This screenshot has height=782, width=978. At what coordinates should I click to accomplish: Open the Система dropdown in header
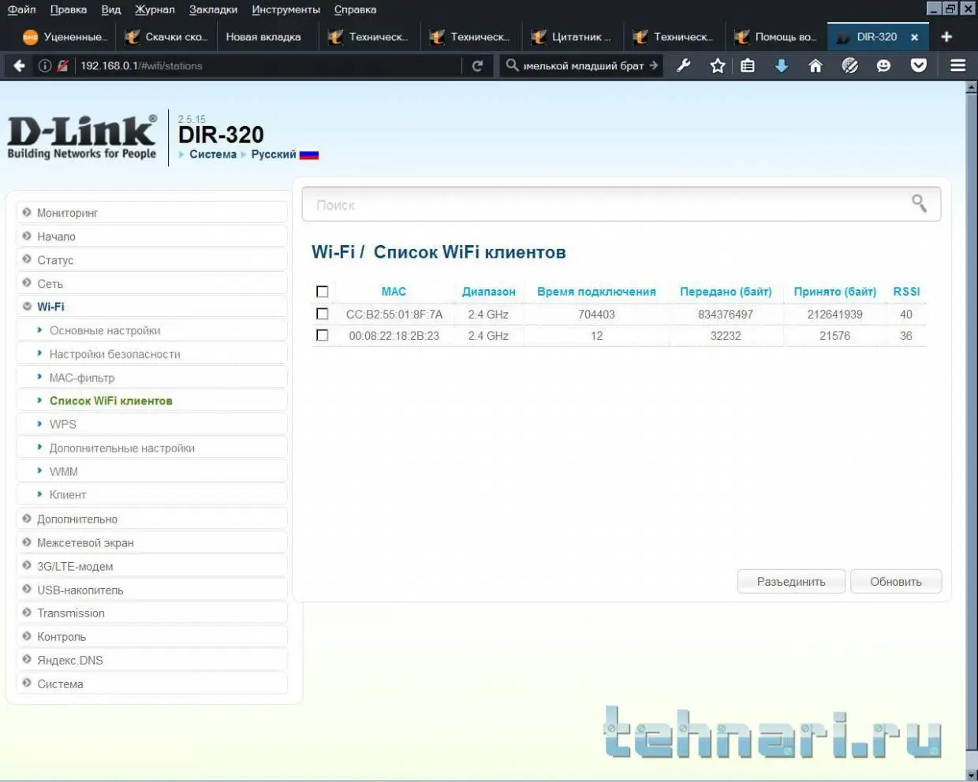click(212, 155)
